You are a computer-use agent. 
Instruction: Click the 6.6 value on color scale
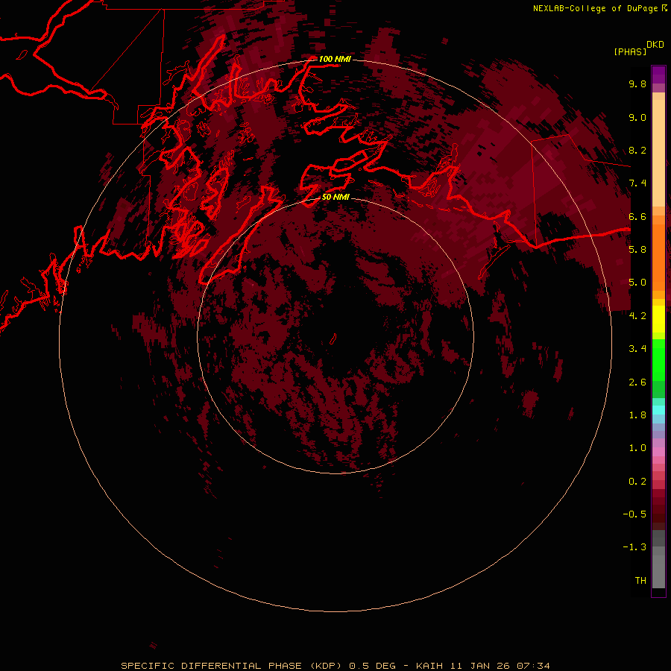pyautogui.click(x=637, y=216)
